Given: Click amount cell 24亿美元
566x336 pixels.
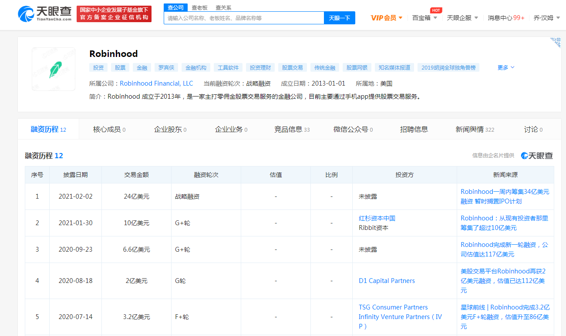Looking at the screenshot, I should pos(136,196).
